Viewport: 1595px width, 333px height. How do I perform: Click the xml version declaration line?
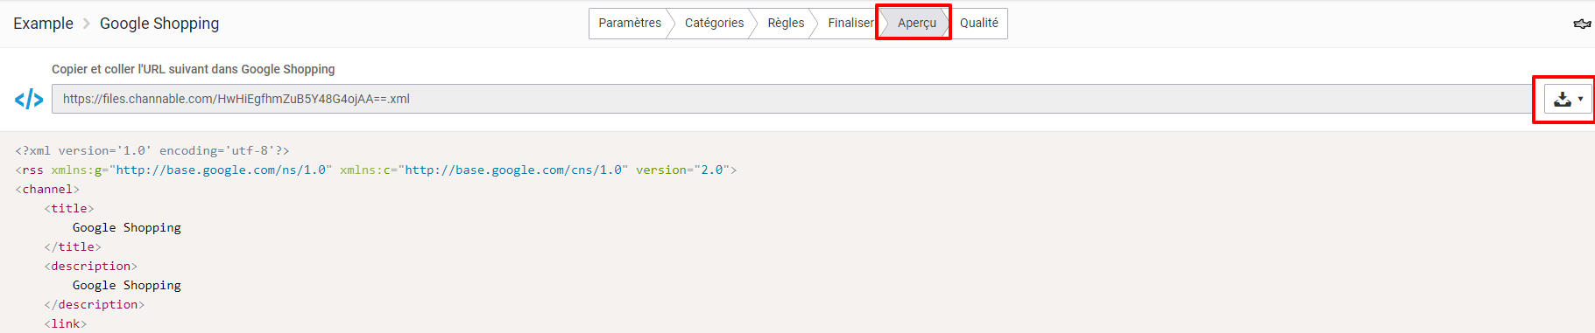pyautogui.click(x=152, y=150)
